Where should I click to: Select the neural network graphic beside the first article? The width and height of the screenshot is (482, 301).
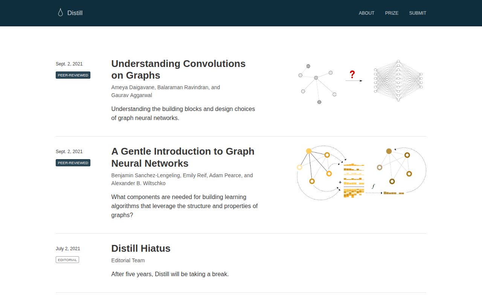(398, 80)
